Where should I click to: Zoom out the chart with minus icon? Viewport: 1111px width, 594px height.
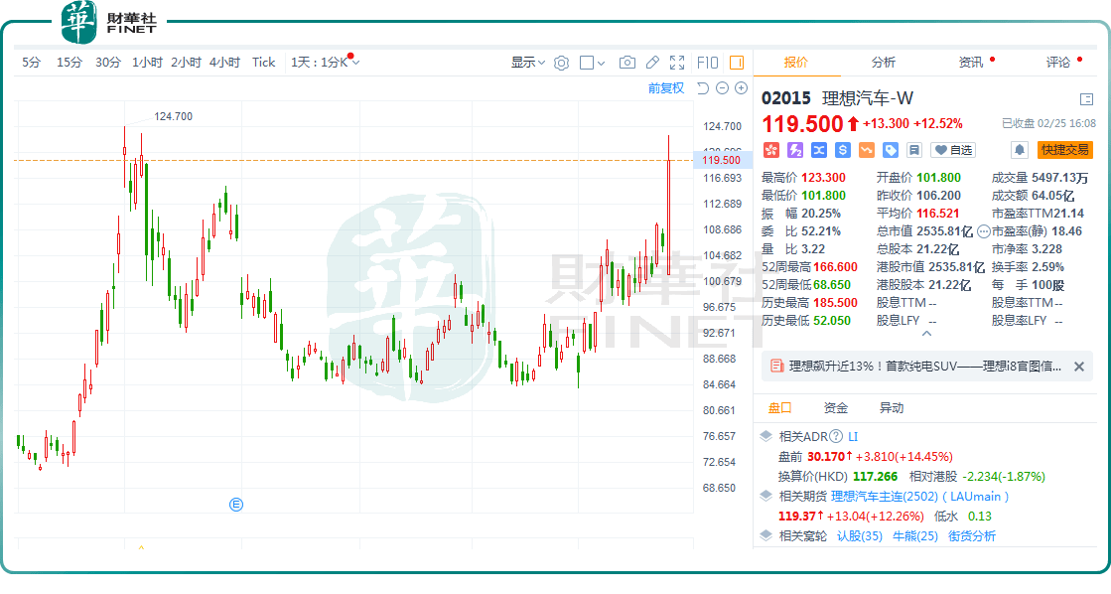pos(722,87)
